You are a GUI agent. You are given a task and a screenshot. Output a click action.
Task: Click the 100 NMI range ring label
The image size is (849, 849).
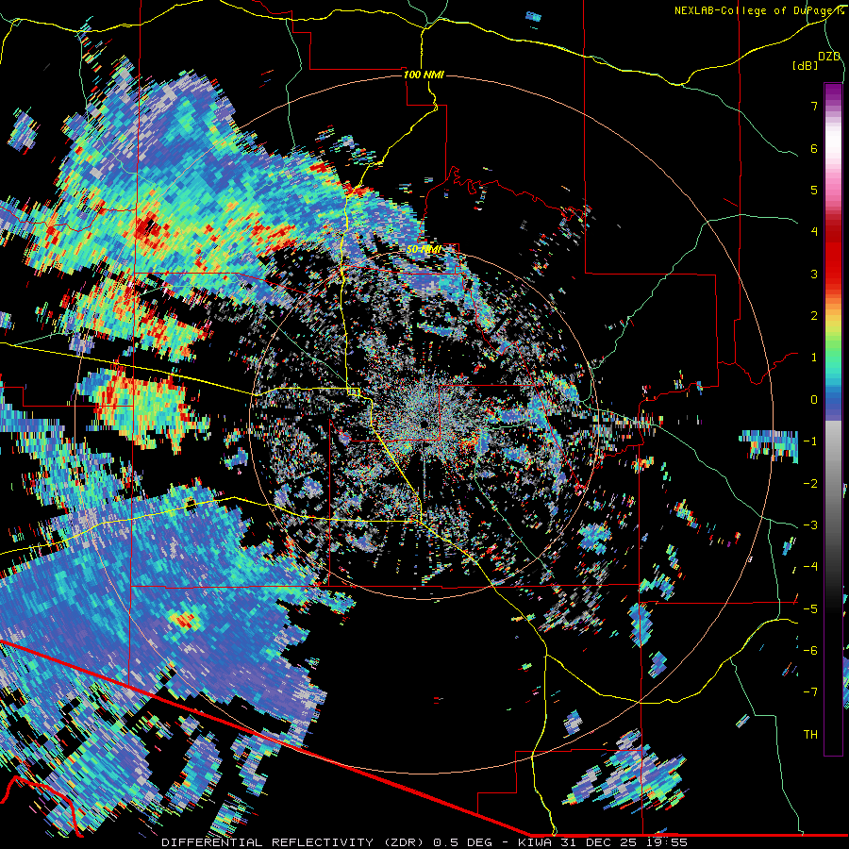point(424,75)
